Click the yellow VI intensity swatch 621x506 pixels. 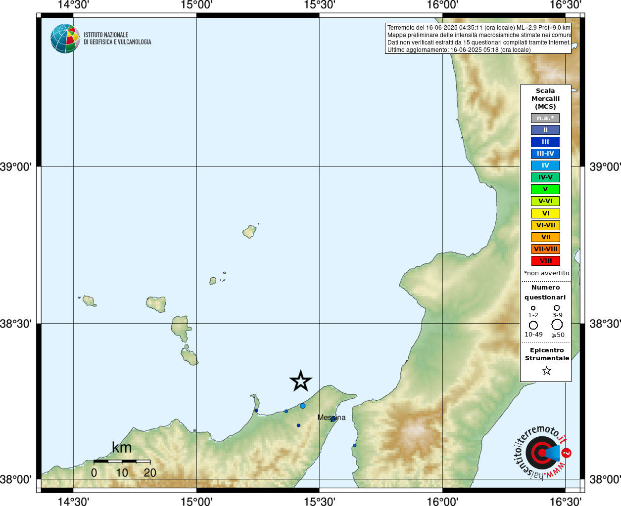546,213
